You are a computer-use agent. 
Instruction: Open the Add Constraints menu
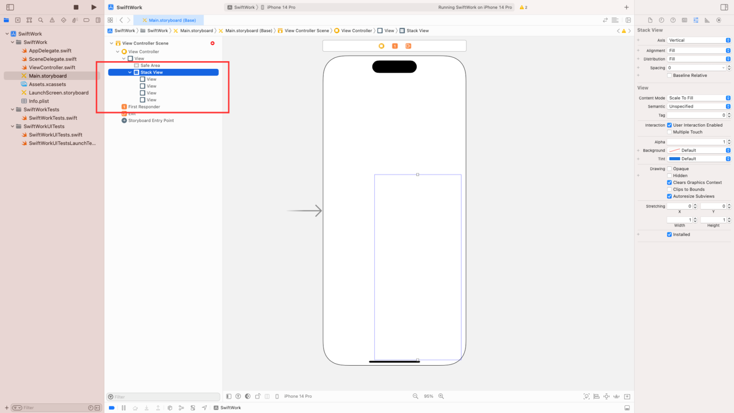[x=606, y=396]
